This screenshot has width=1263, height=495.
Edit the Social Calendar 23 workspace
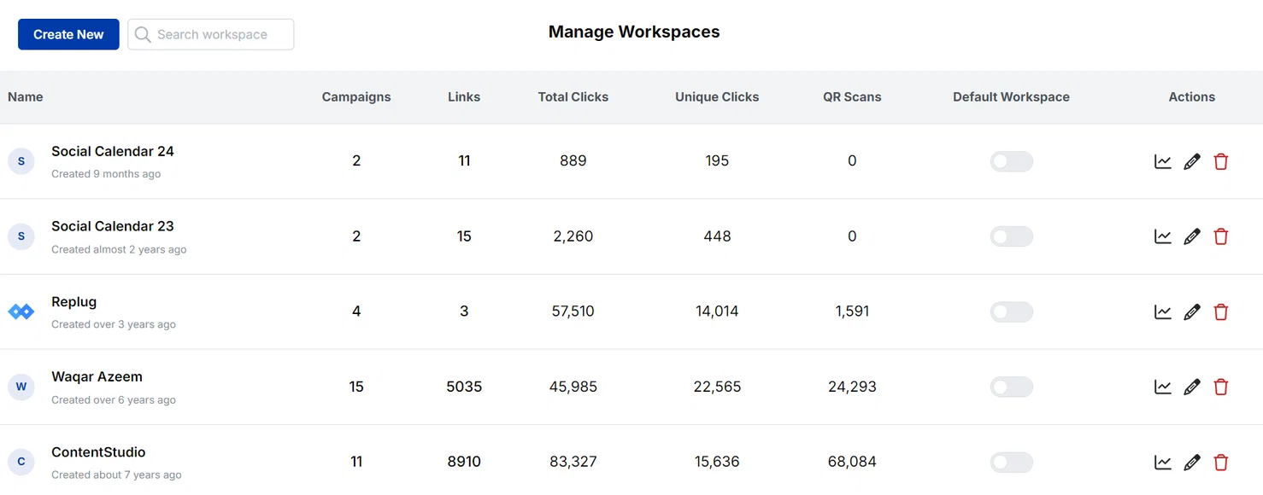(x=1192, y=236)
